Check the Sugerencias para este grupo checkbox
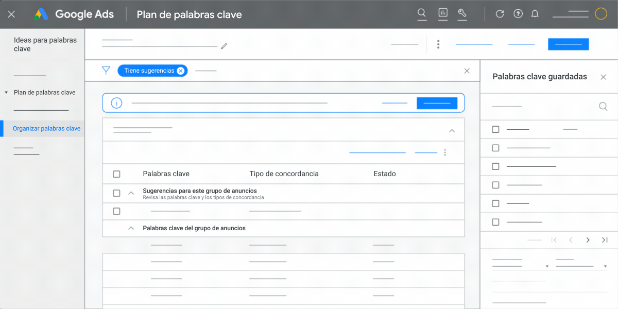Screen dimensions: 618x309 (x=116, y=193)
